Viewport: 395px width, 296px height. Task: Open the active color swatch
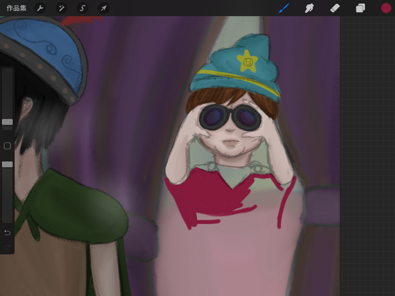(386, 8)
